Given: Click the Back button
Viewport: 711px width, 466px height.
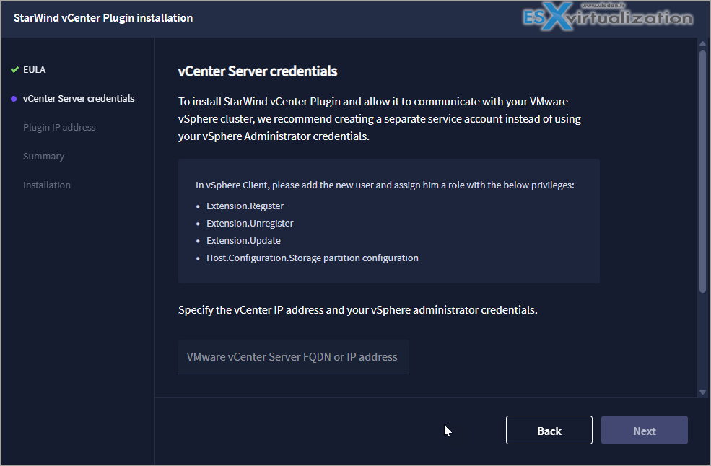Looking at the screenshot, I should 549,430.
